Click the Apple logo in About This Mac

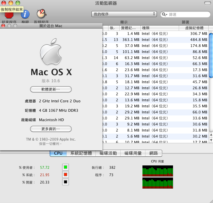51,52
